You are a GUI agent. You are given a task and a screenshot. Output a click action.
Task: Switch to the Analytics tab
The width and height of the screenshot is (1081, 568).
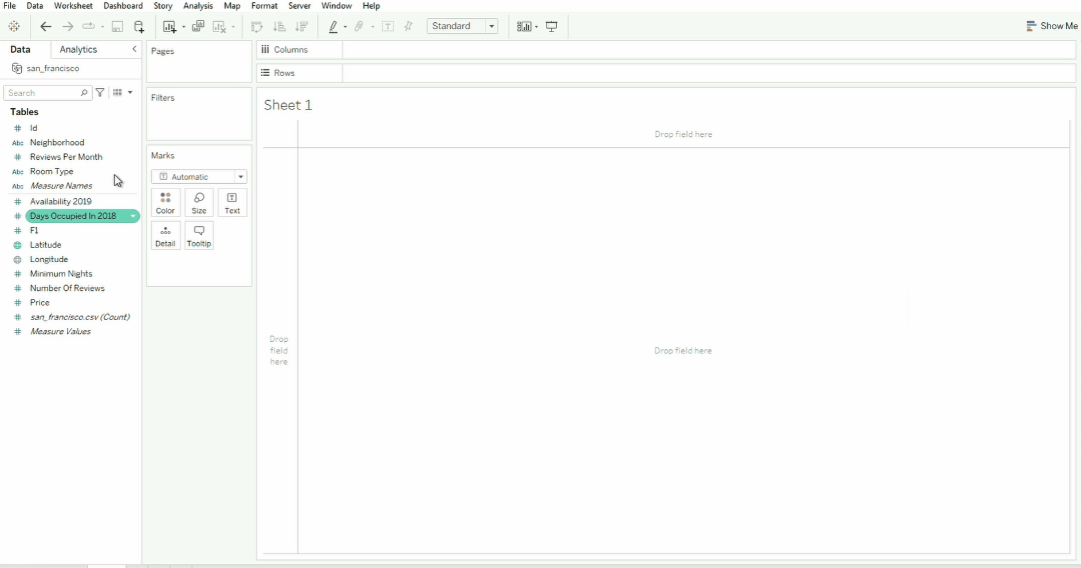pyautogui.click(x=78, y=49)
